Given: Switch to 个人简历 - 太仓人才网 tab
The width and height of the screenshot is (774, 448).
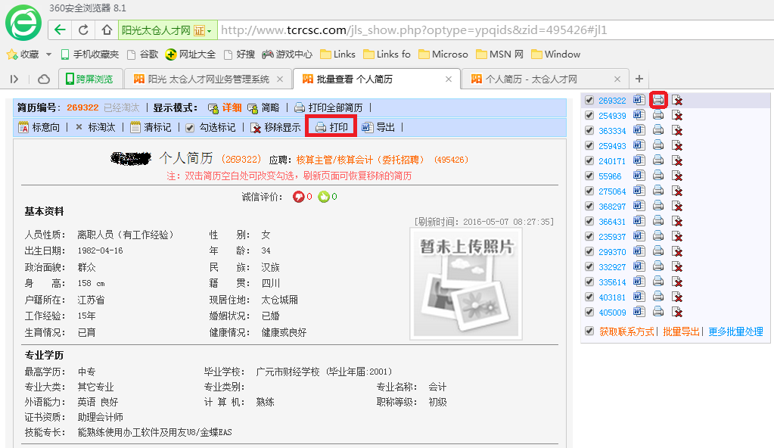Looking at the screenshot, I should 531,79.
